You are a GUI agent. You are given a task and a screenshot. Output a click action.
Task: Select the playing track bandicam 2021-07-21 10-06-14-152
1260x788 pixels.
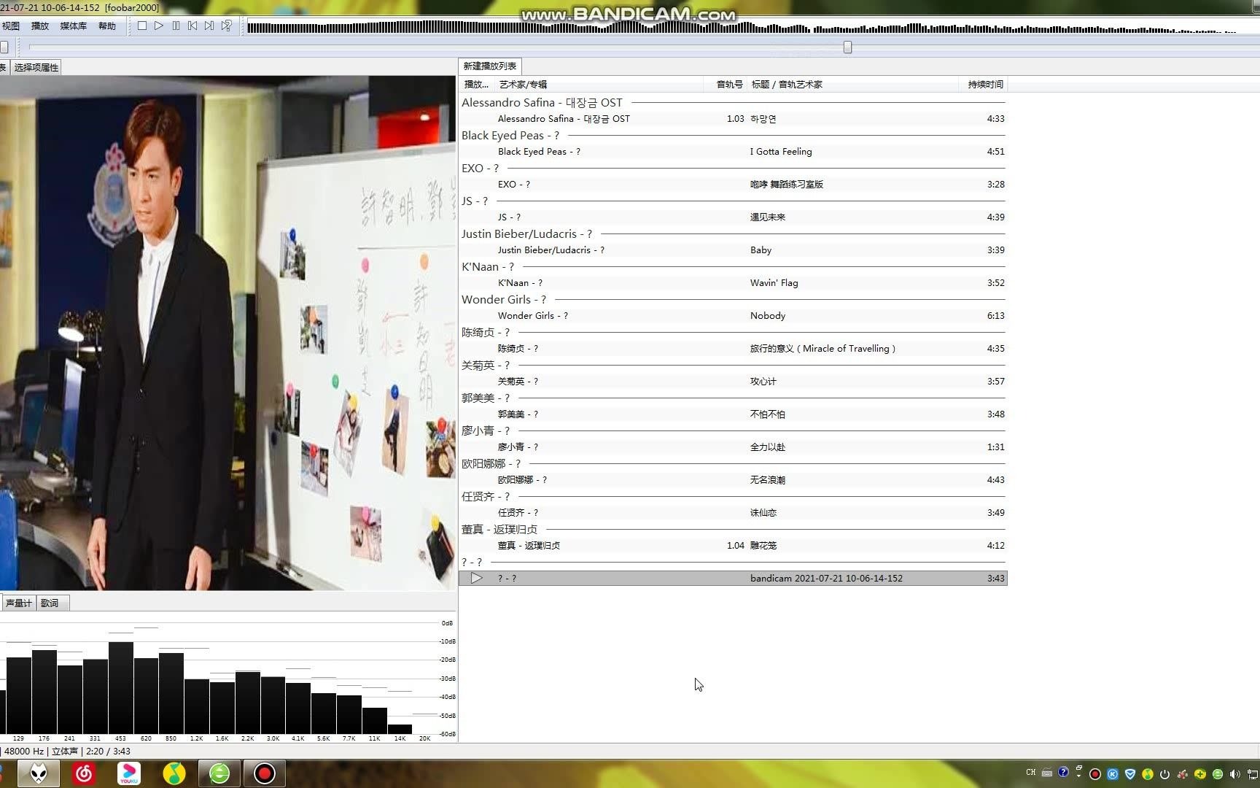tap(733, 578)
